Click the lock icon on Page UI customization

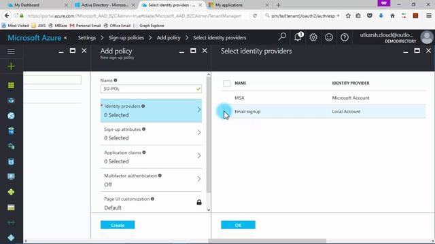point(199,202)
